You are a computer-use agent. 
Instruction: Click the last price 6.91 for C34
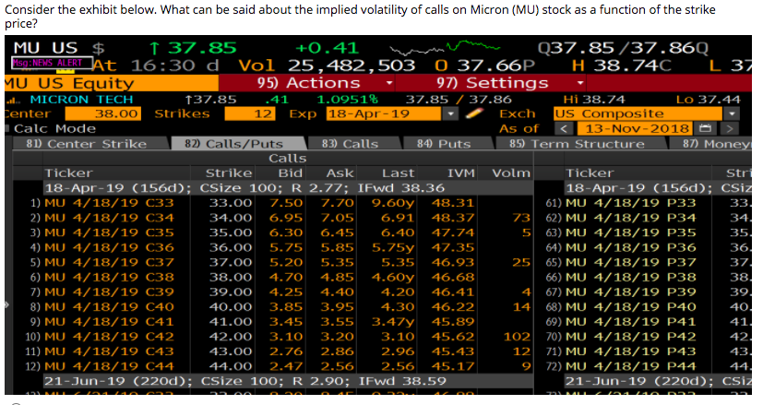(x=398, y=218)
